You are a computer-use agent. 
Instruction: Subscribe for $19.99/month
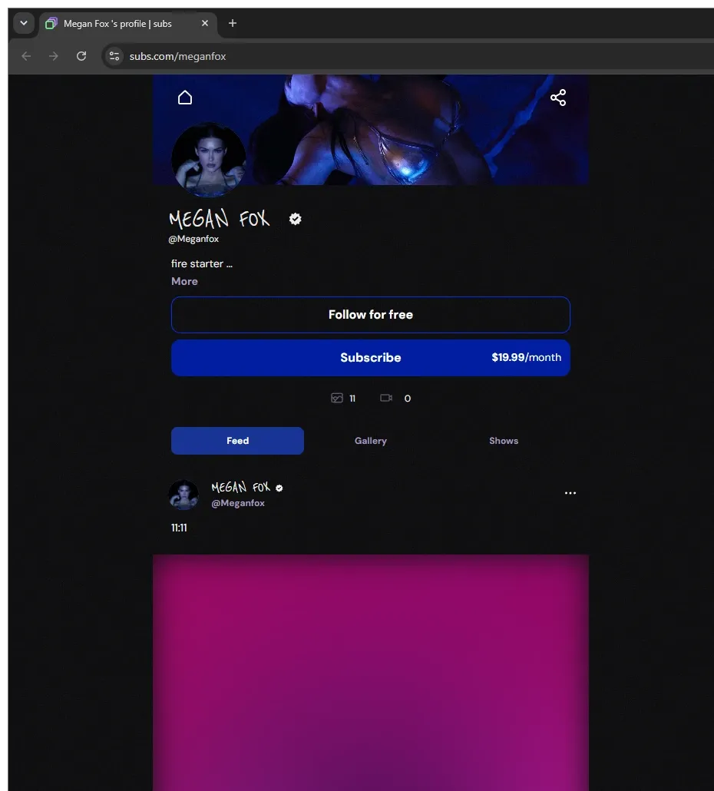pos(371,358)
